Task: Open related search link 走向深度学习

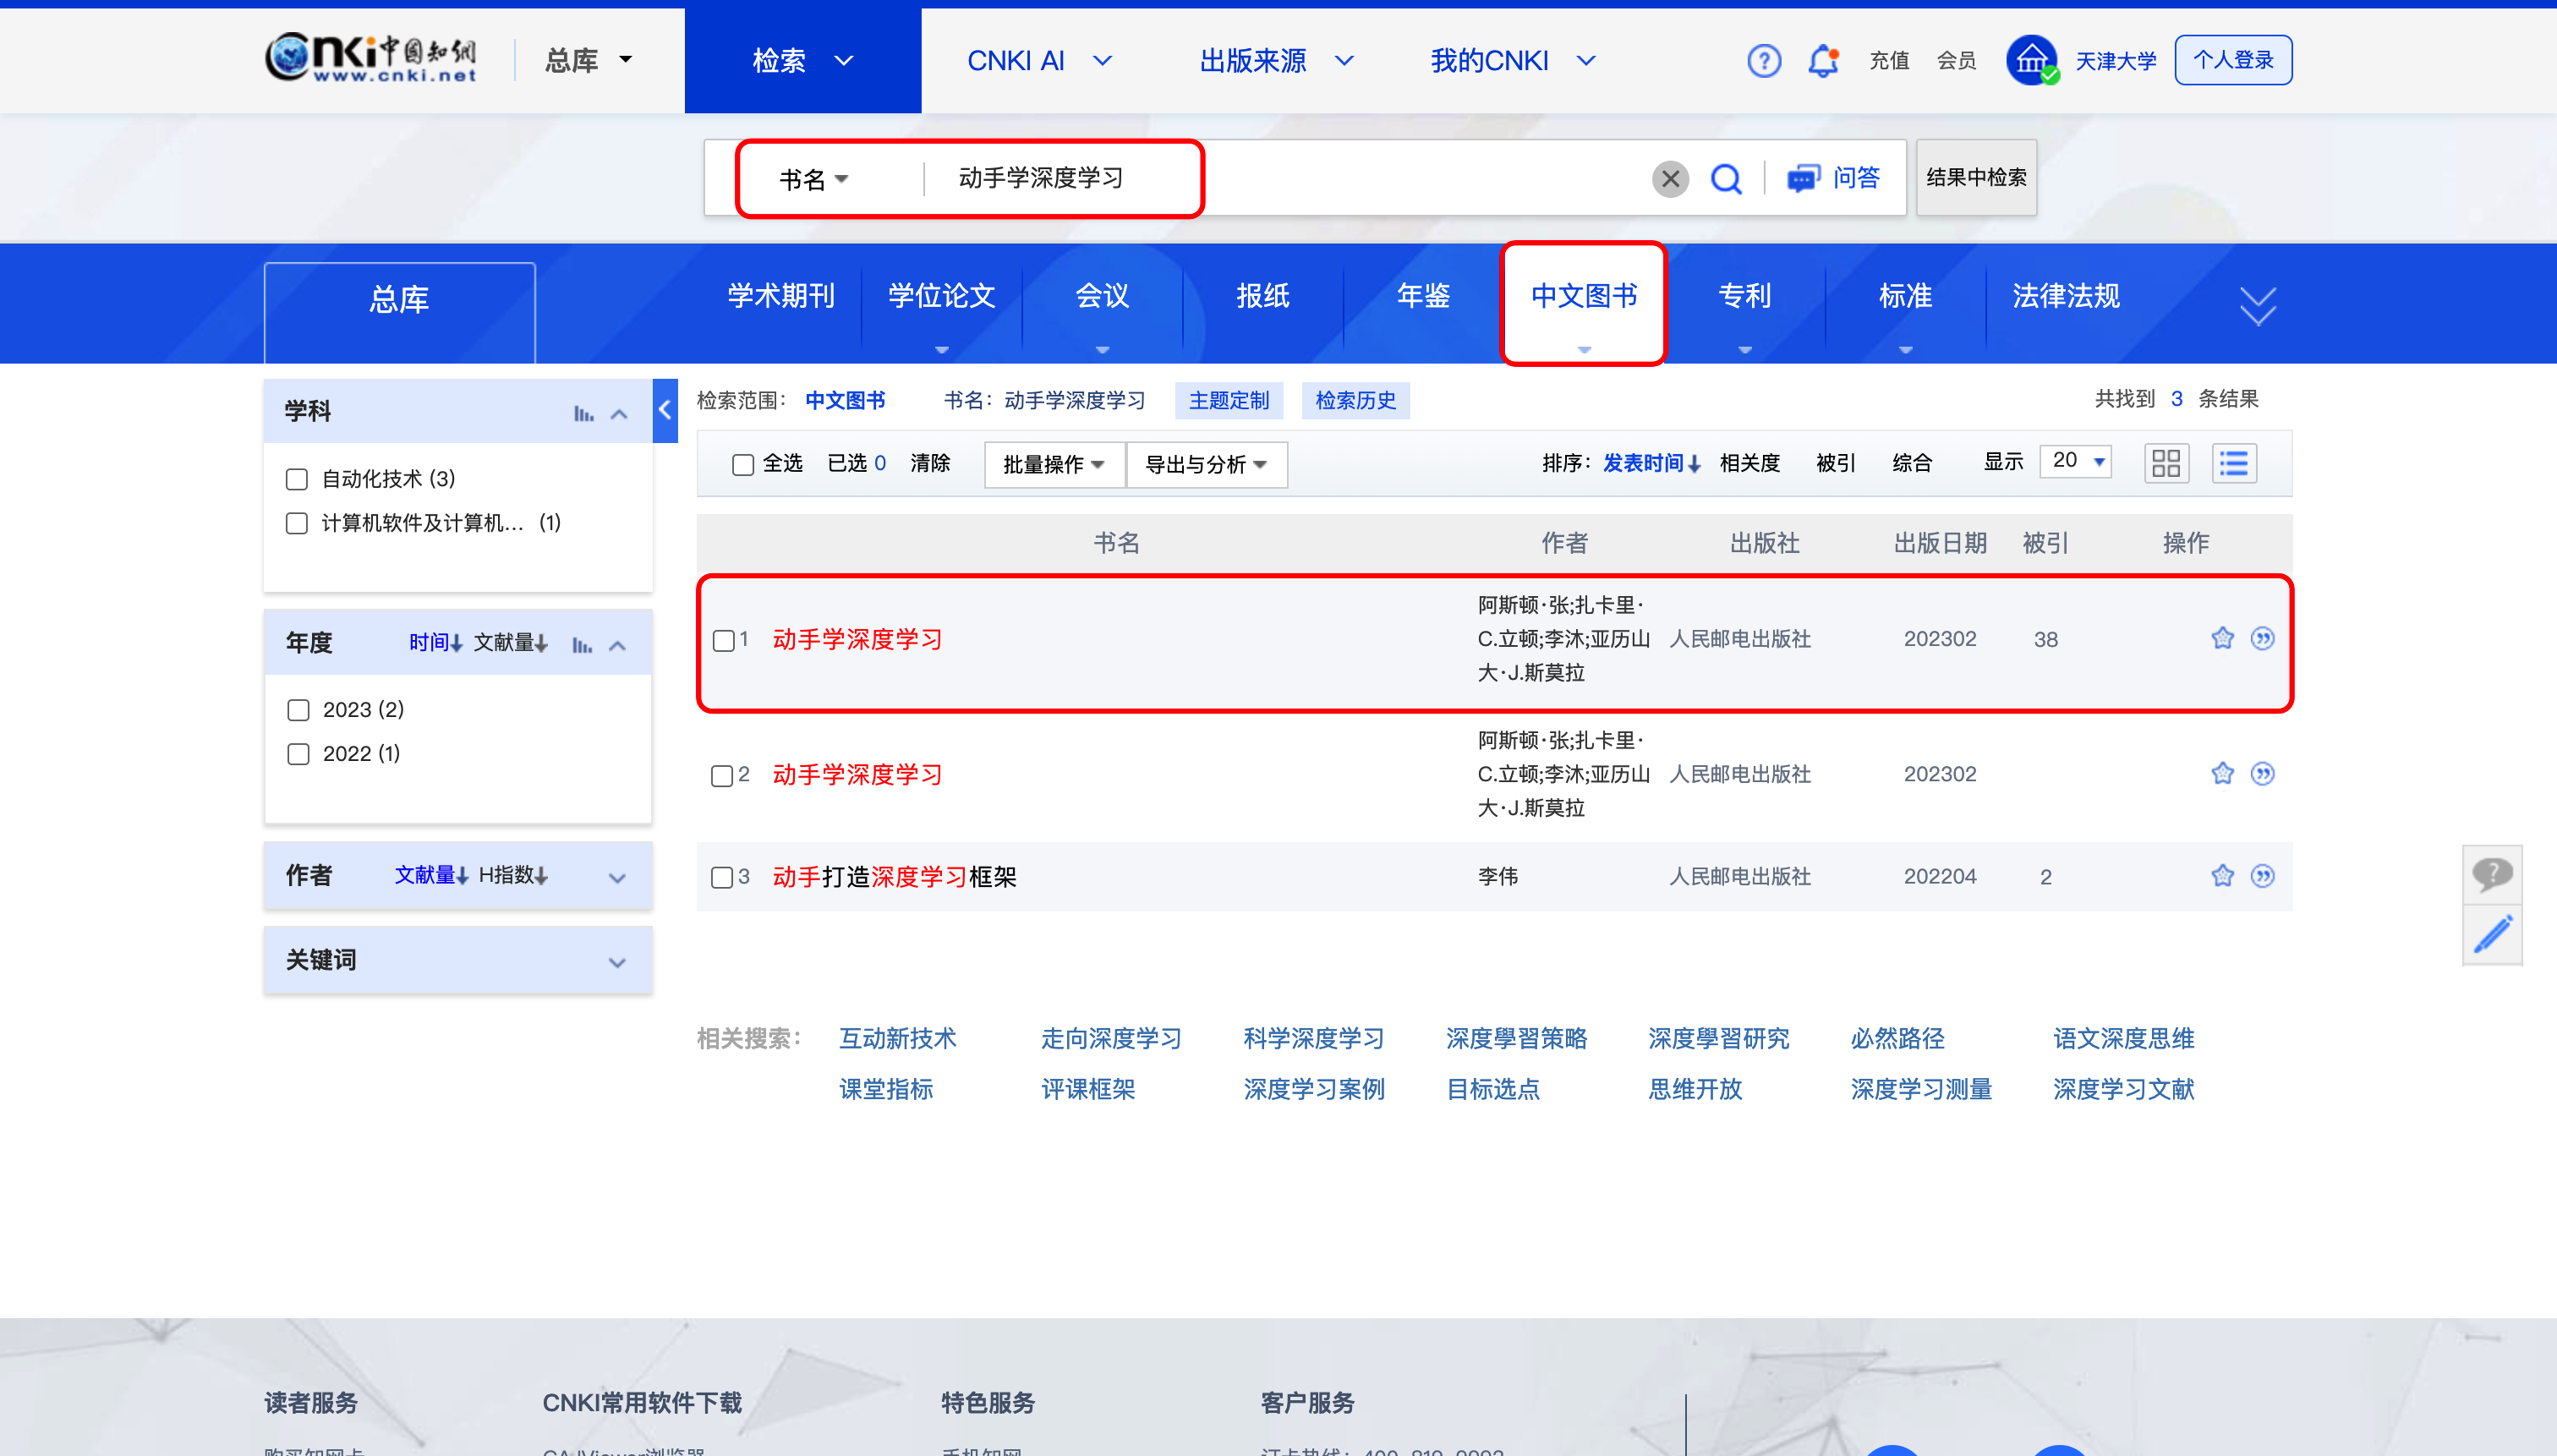Action: 1111,1038
